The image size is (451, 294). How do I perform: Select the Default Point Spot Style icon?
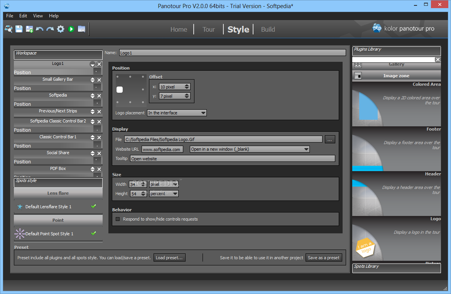[20, 234]
